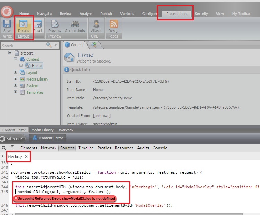The width and height of the screenshot is (260, 215).
Task: Open DevTools Network panel
Action: point(48,148)
